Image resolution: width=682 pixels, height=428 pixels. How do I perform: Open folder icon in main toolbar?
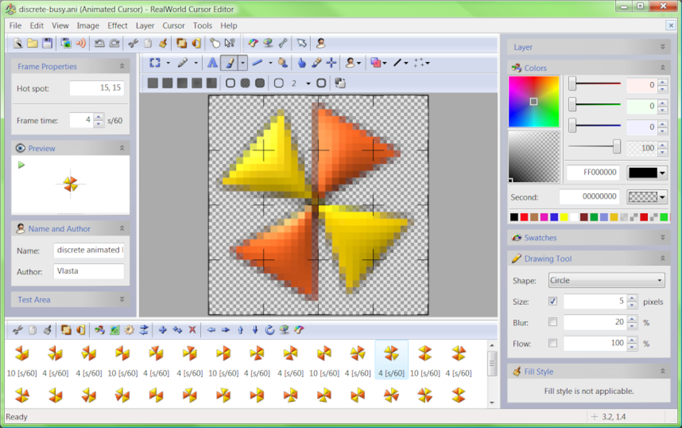(33, 43)
